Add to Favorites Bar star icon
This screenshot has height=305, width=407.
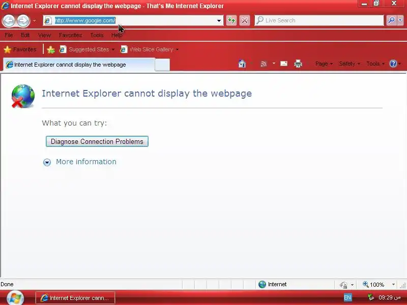pos(51,49)
